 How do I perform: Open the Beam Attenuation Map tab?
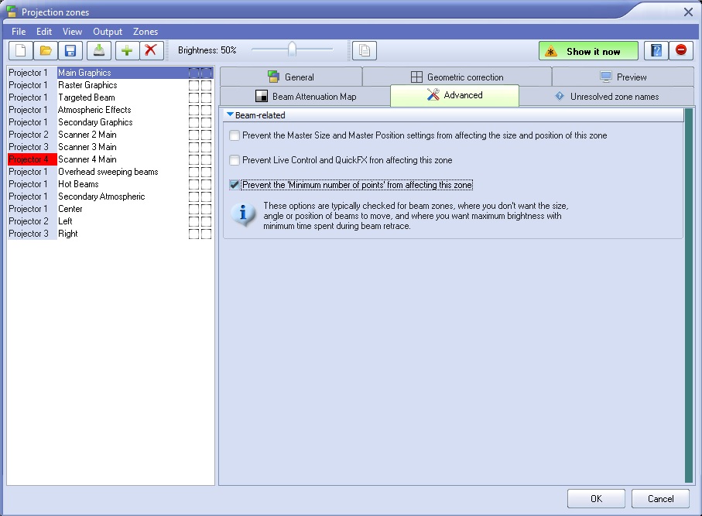tap(305, 97)
